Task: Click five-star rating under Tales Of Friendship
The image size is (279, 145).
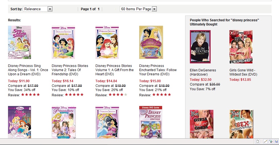Action: 74,95
